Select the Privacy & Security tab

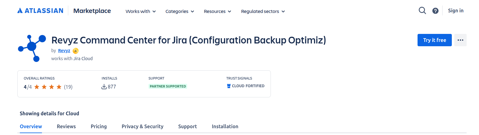coord(142,126)
